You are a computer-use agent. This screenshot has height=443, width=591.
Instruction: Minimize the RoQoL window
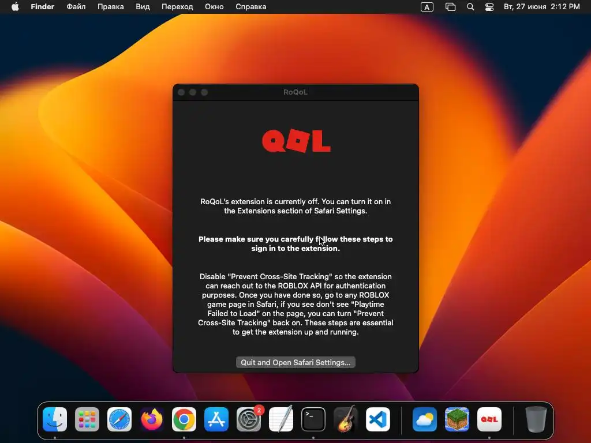point(193,92)
